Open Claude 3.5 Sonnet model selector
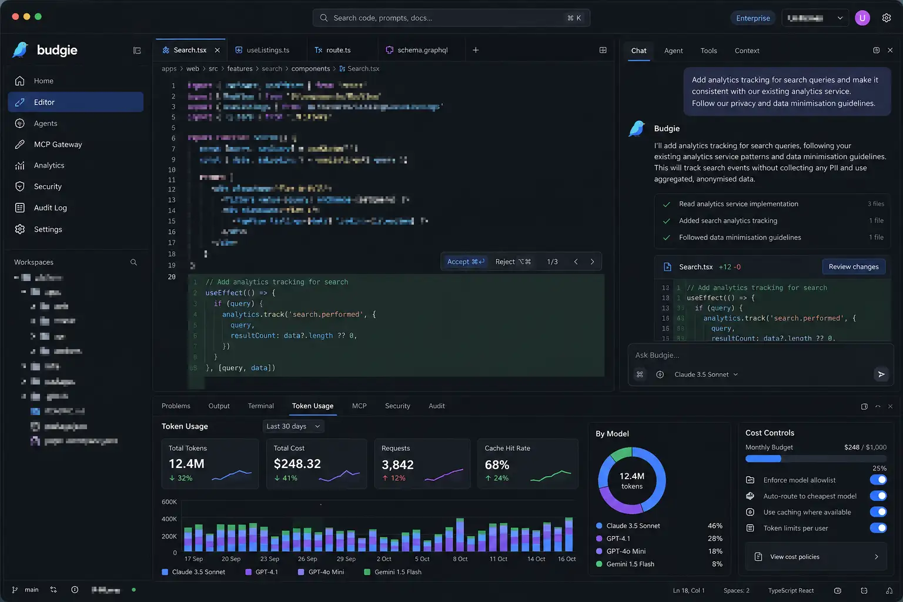 click(x=705, y=374)
